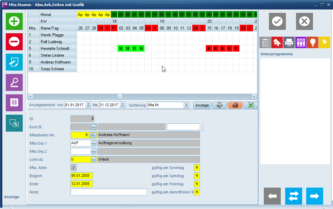Click the green U cell on day 02
This screenshot has height=209, width=333.
pyautogui.click(x=121, y=49)
